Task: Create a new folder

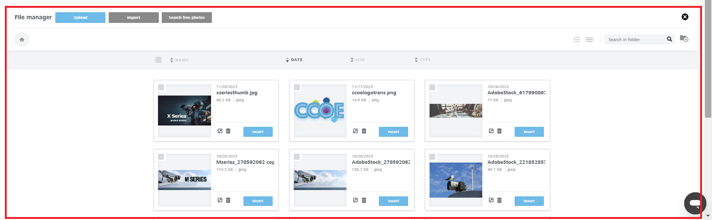Action: (684, 38)
